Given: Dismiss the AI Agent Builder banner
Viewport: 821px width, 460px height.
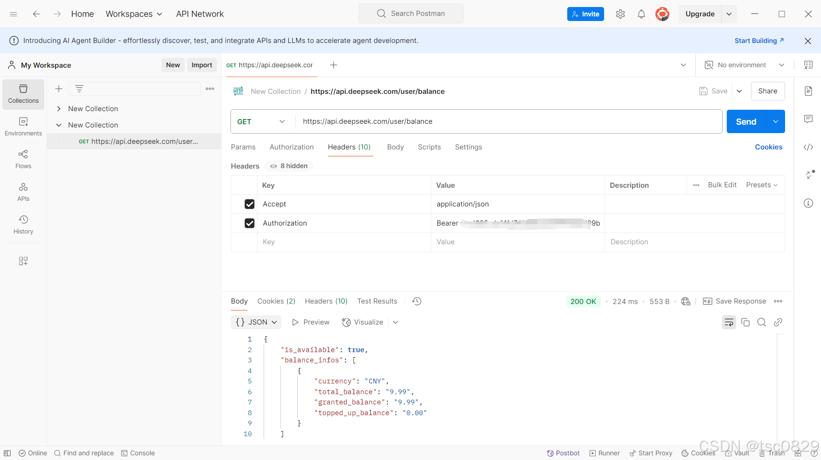Looking at the screenshot, I should pos(808,41).
